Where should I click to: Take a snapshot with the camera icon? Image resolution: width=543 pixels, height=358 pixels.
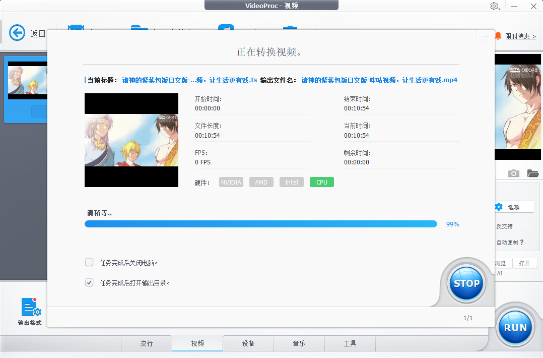(513, 173)
